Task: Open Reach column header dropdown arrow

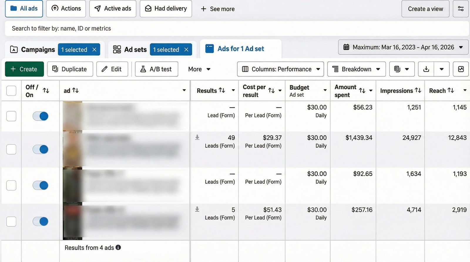Action: [x=465, y=90]
